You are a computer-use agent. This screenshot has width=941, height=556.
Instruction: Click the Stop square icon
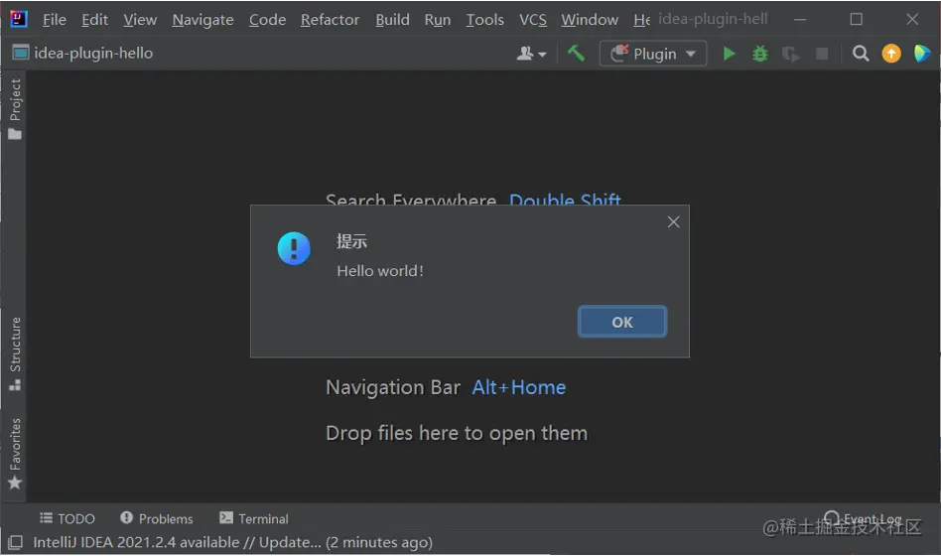click(x=822, y=54)
